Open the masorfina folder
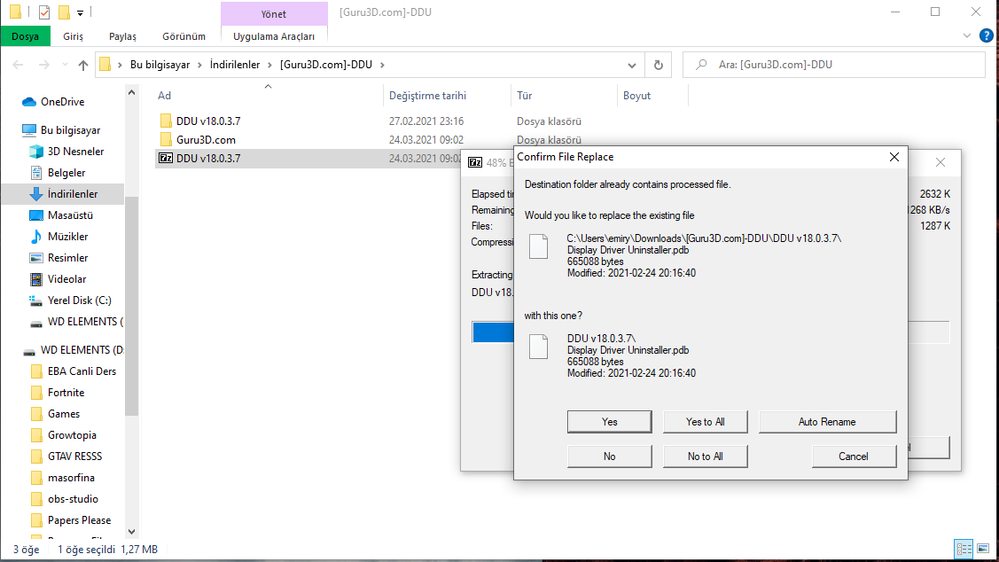999x562 pixels. pyautogui.click(x=71, y=478)
